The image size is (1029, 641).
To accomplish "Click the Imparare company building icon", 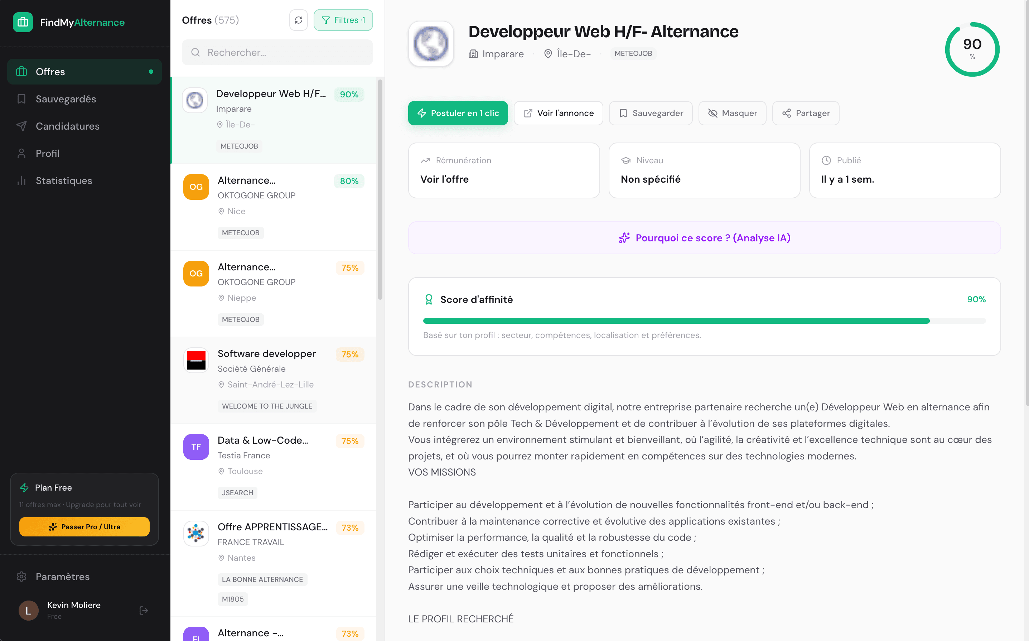I will point(473,54).
